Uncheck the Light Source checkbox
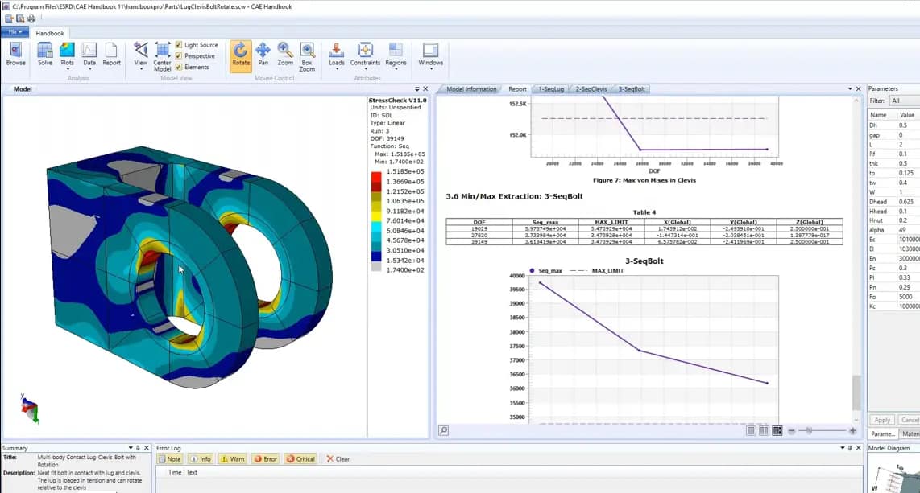 pos(179,45)
